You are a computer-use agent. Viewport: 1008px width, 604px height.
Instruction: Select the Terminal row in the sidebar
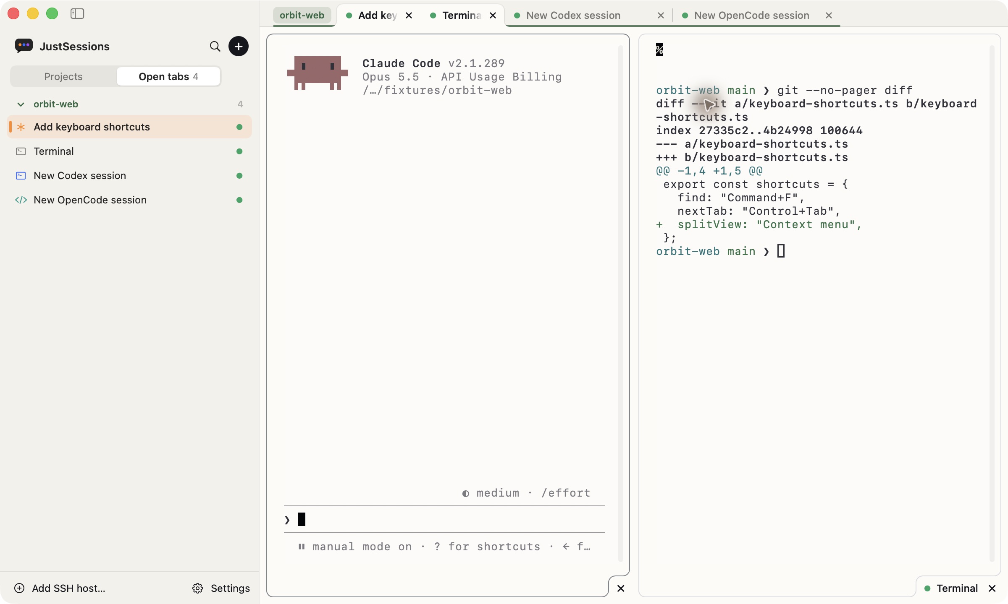click(x=129, y=151)
